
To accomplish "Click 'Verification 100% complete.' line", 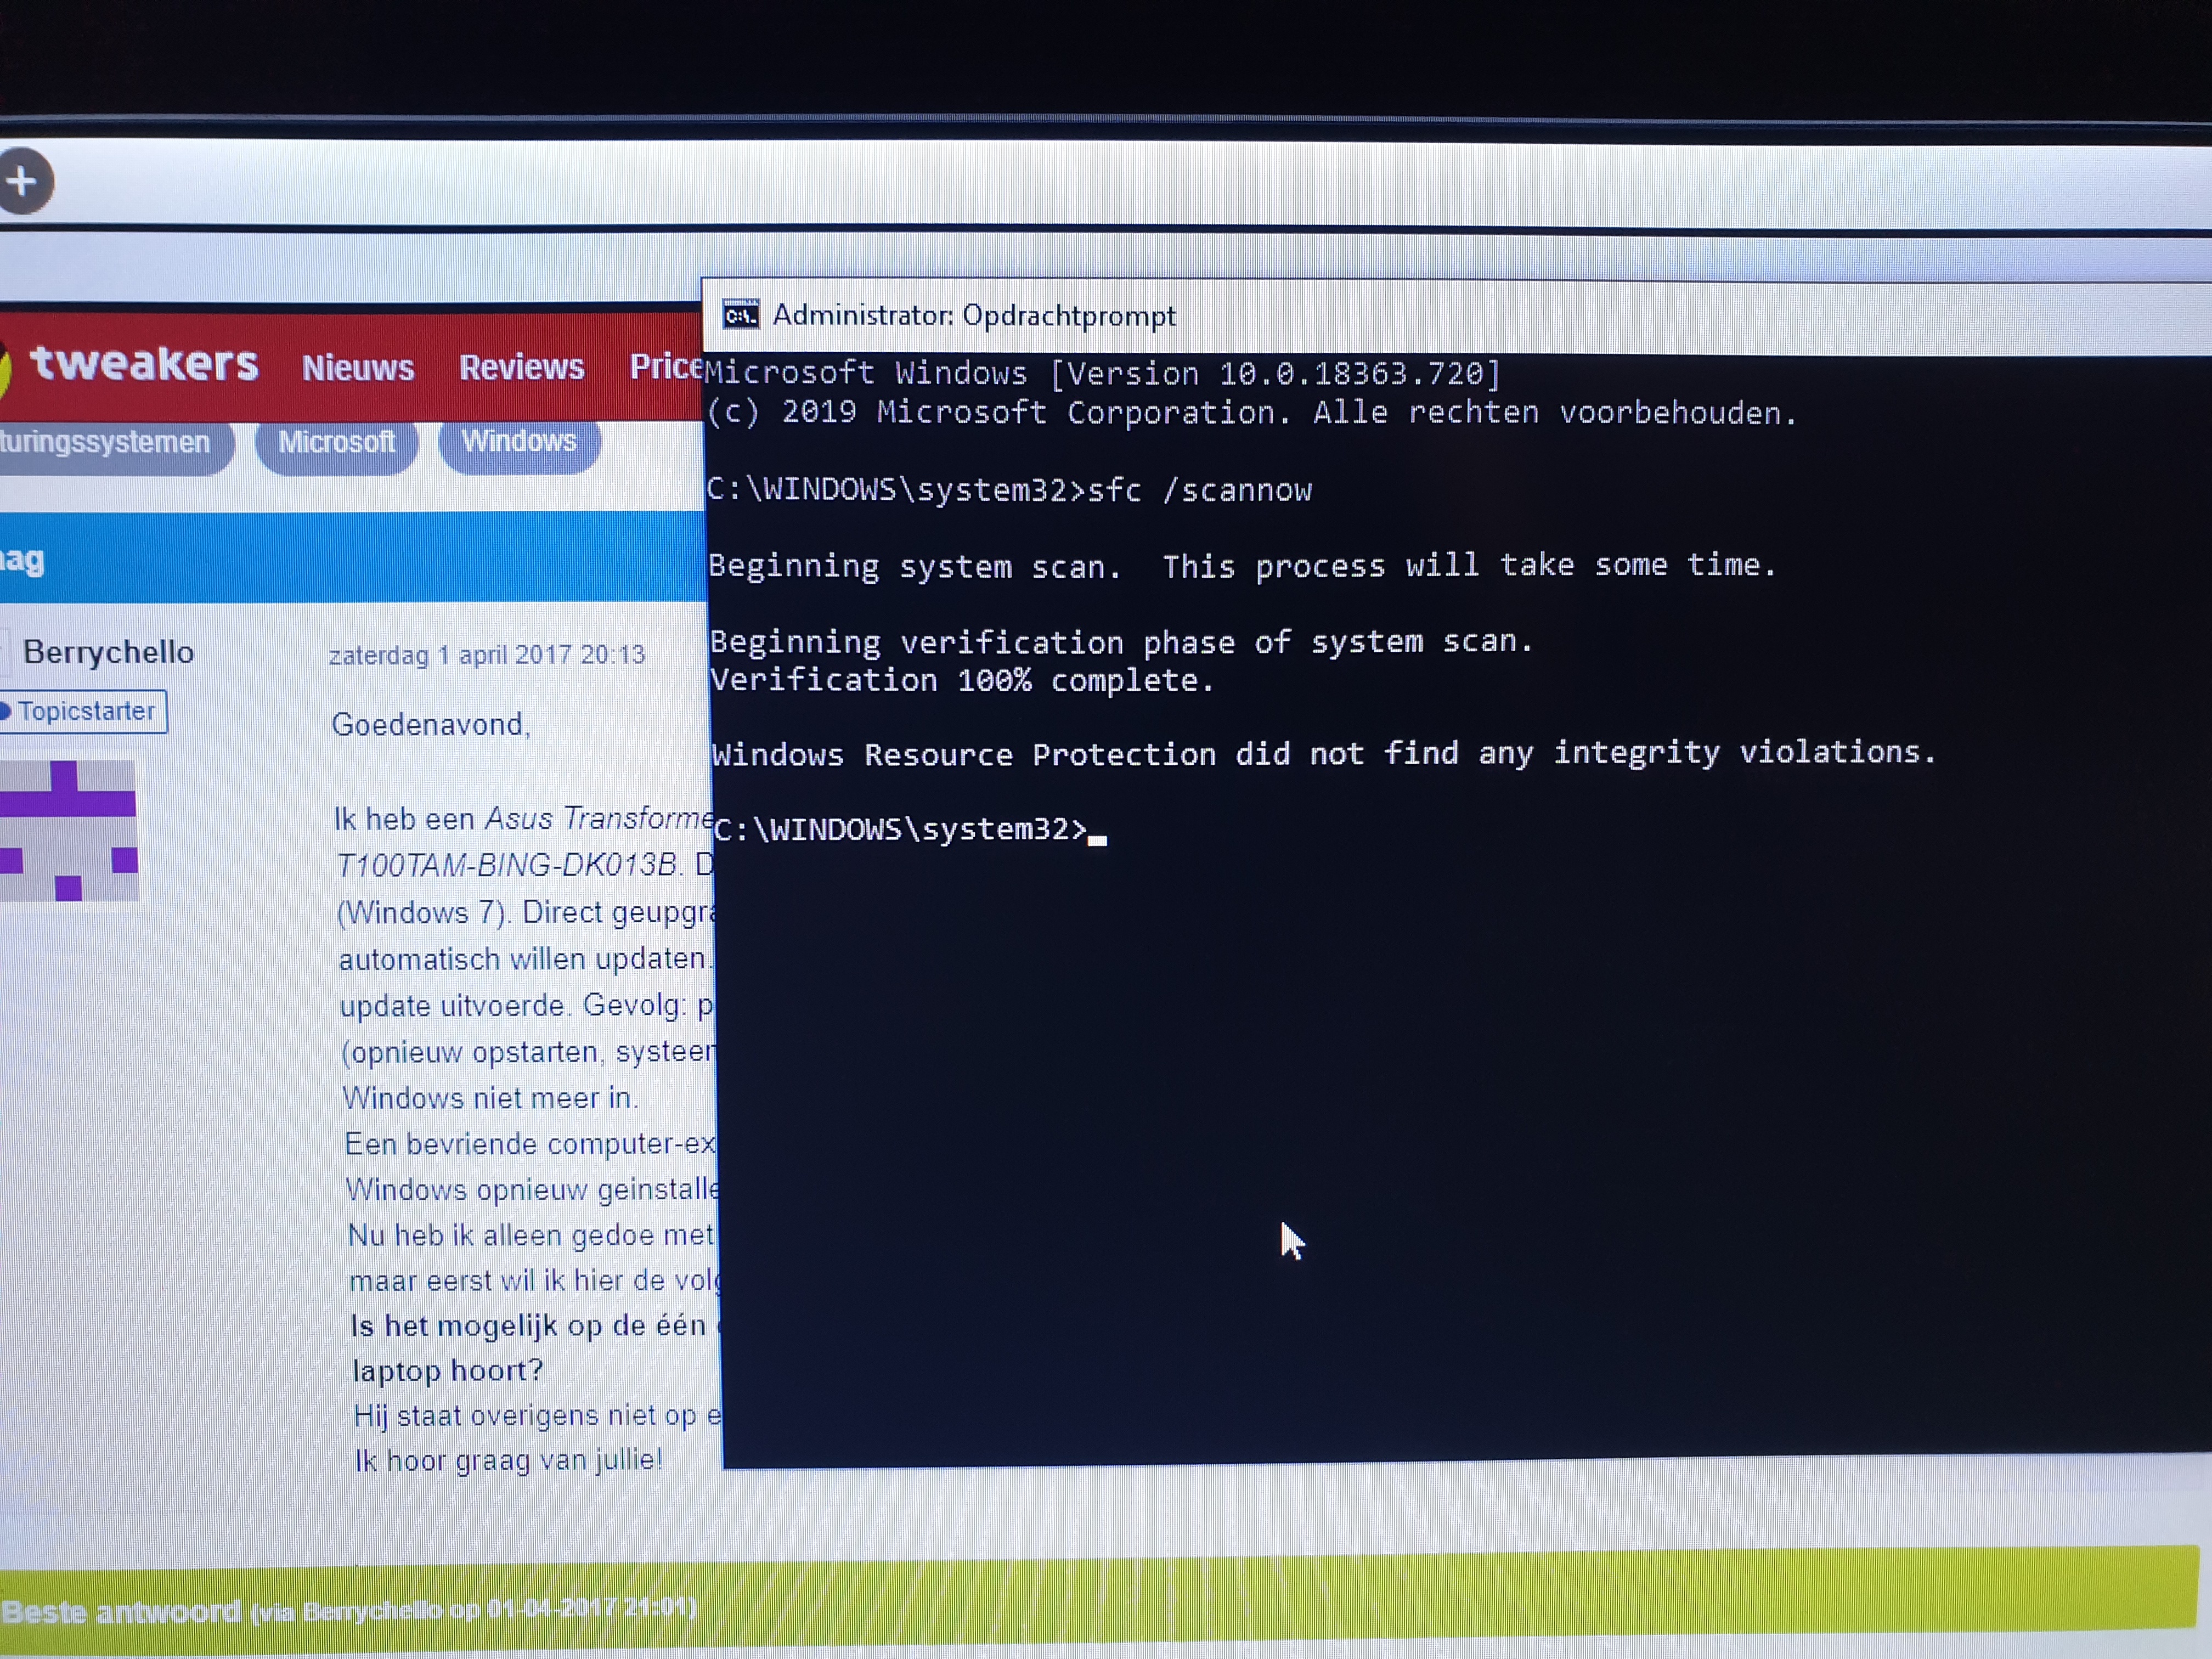I will coord(962,681).
